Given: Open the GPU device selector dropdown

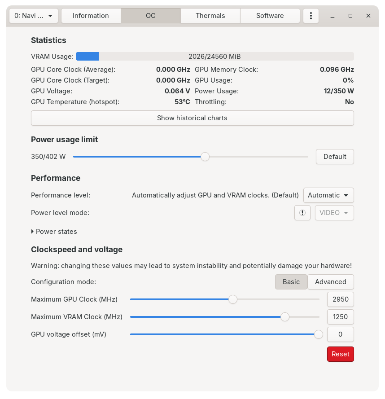Looking at the screenshot, I should pos(33,15).
